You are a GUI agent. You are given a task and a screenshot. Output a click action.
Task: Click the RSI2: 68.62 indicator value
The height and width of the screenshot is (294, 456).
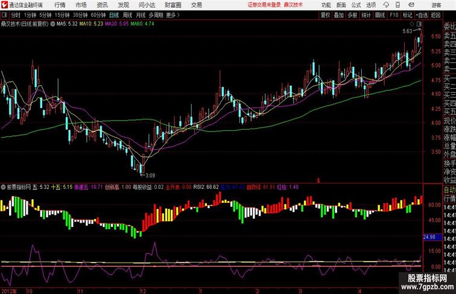click(206, 187)
